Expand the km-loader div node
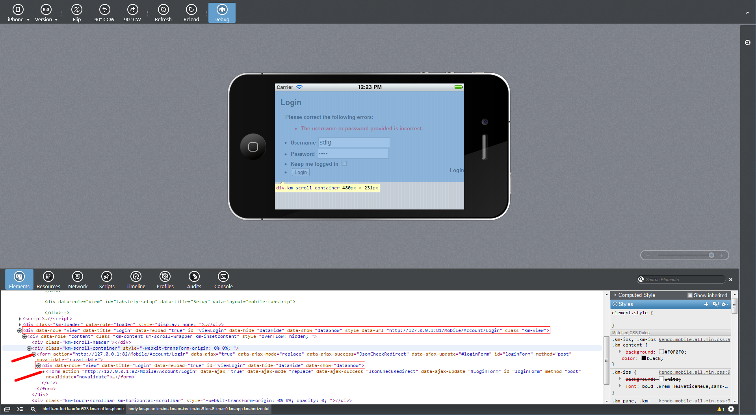This screenshot has height=415, width=756. [20, 325]
